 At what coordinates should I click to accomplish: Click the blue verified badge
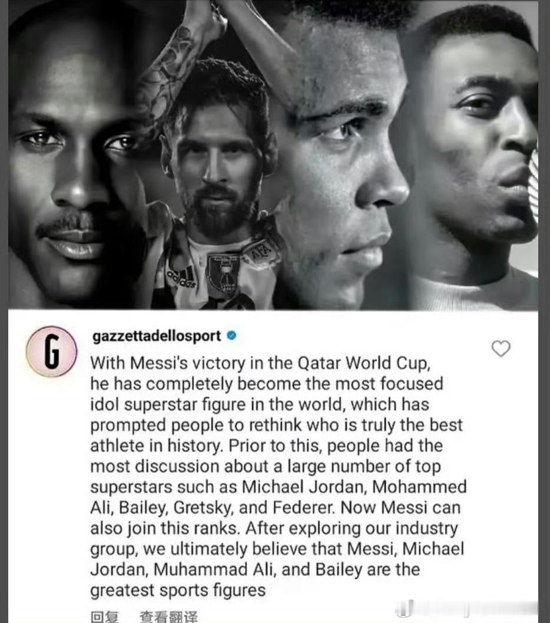pyautogui.click(x=231, y=336)
